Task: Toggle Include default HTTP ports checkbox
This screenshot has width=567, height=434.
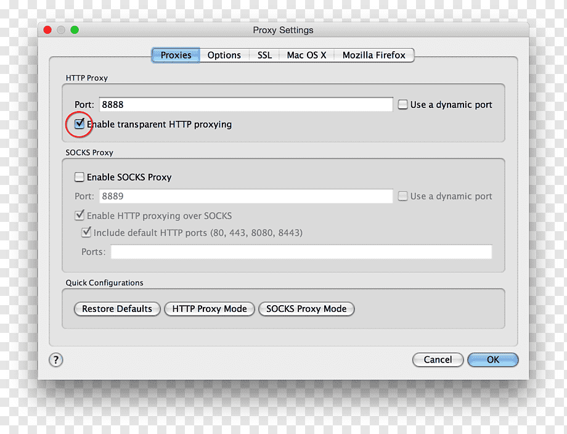Action: [x=86, y=232]
